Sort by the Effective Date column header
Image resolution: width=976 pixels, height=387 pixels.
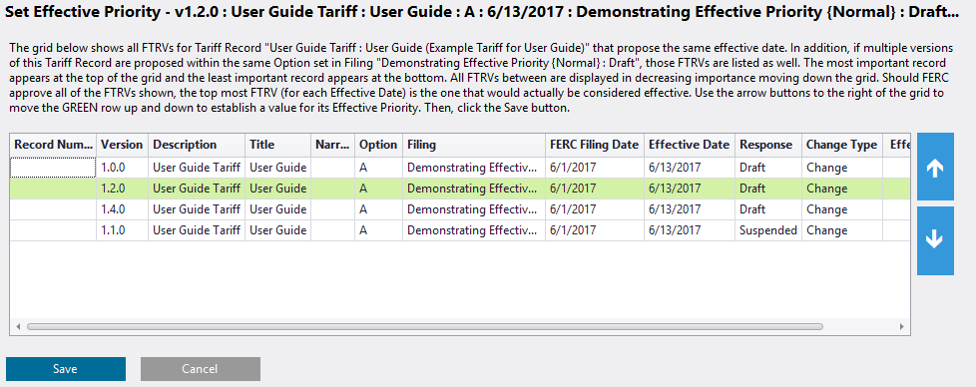click(x=689, y=145)
